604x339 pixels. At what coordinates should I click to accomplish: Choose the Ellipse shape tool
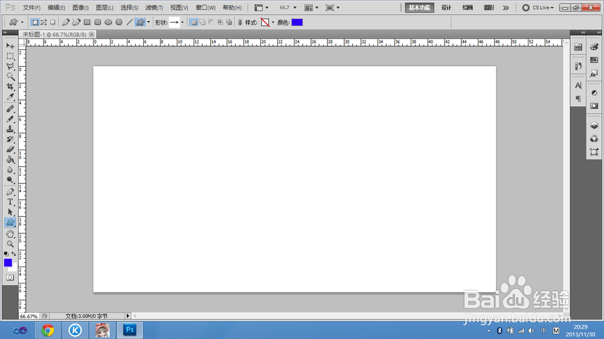tap(108, 22)
